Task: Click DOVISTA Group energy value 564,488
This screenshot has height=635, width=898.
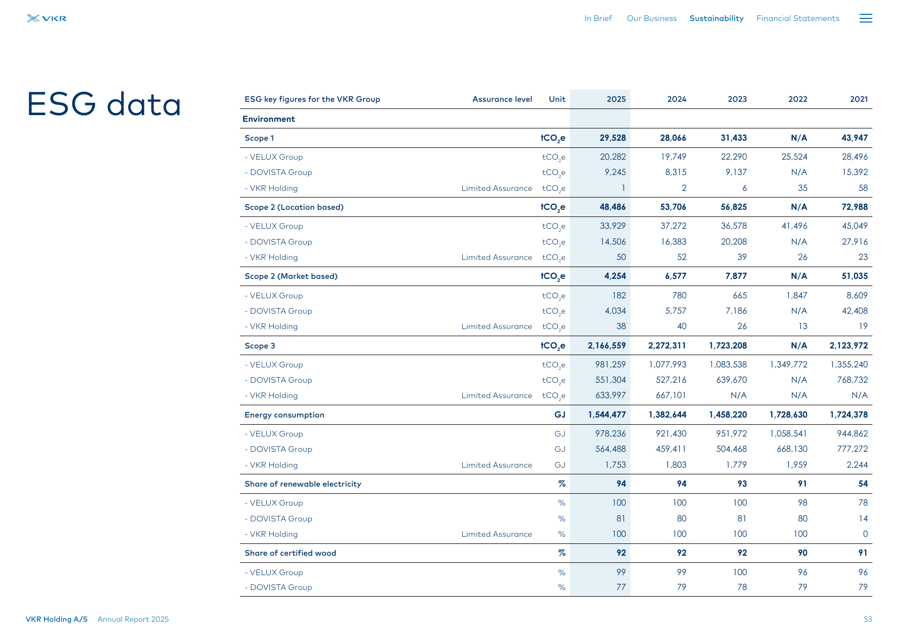Action: [610, 449]
